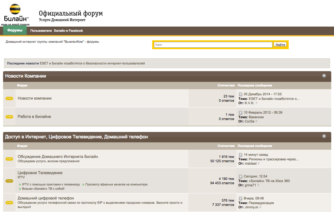Click the Beeline logo
The width and height of the screenshot is (334, 212).
click(15, 14)
